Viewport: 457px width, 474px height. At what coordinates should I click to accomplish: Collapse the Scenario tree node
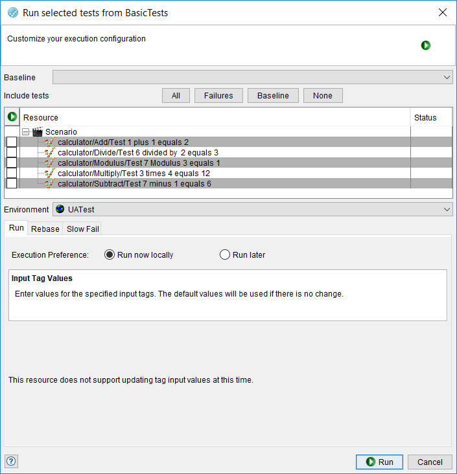[x=26, y=132]
